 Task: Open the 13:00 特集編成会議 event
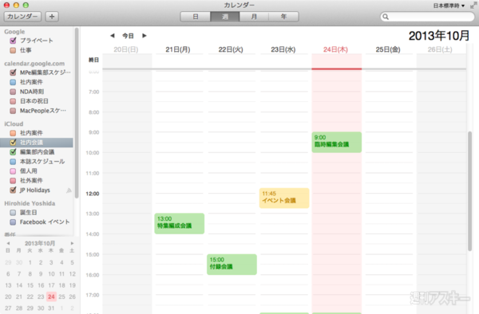(180, 223)
